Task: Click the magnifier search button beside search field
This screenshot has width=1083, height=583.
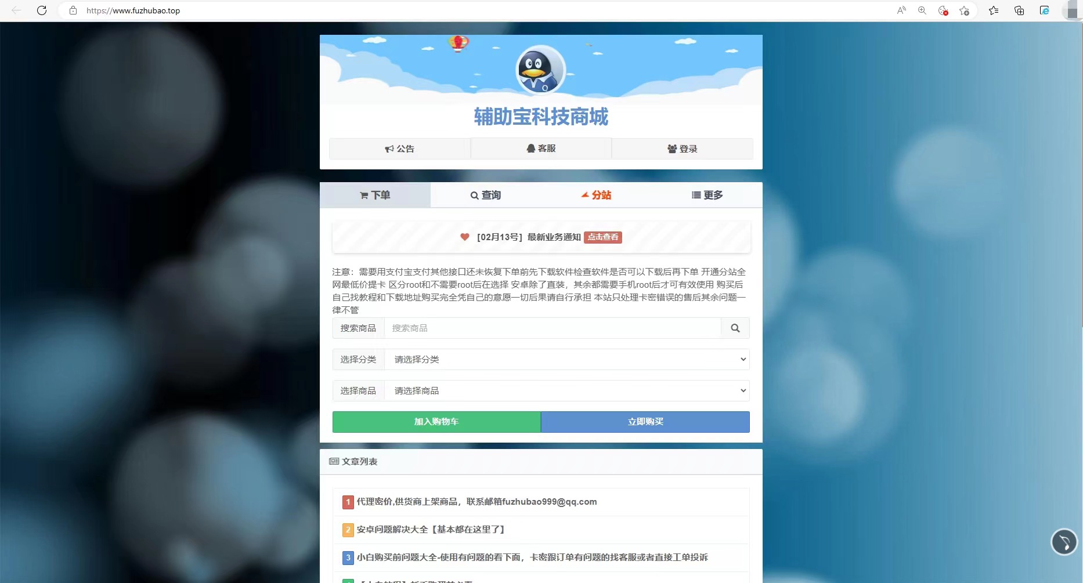Action: point(735,328)
